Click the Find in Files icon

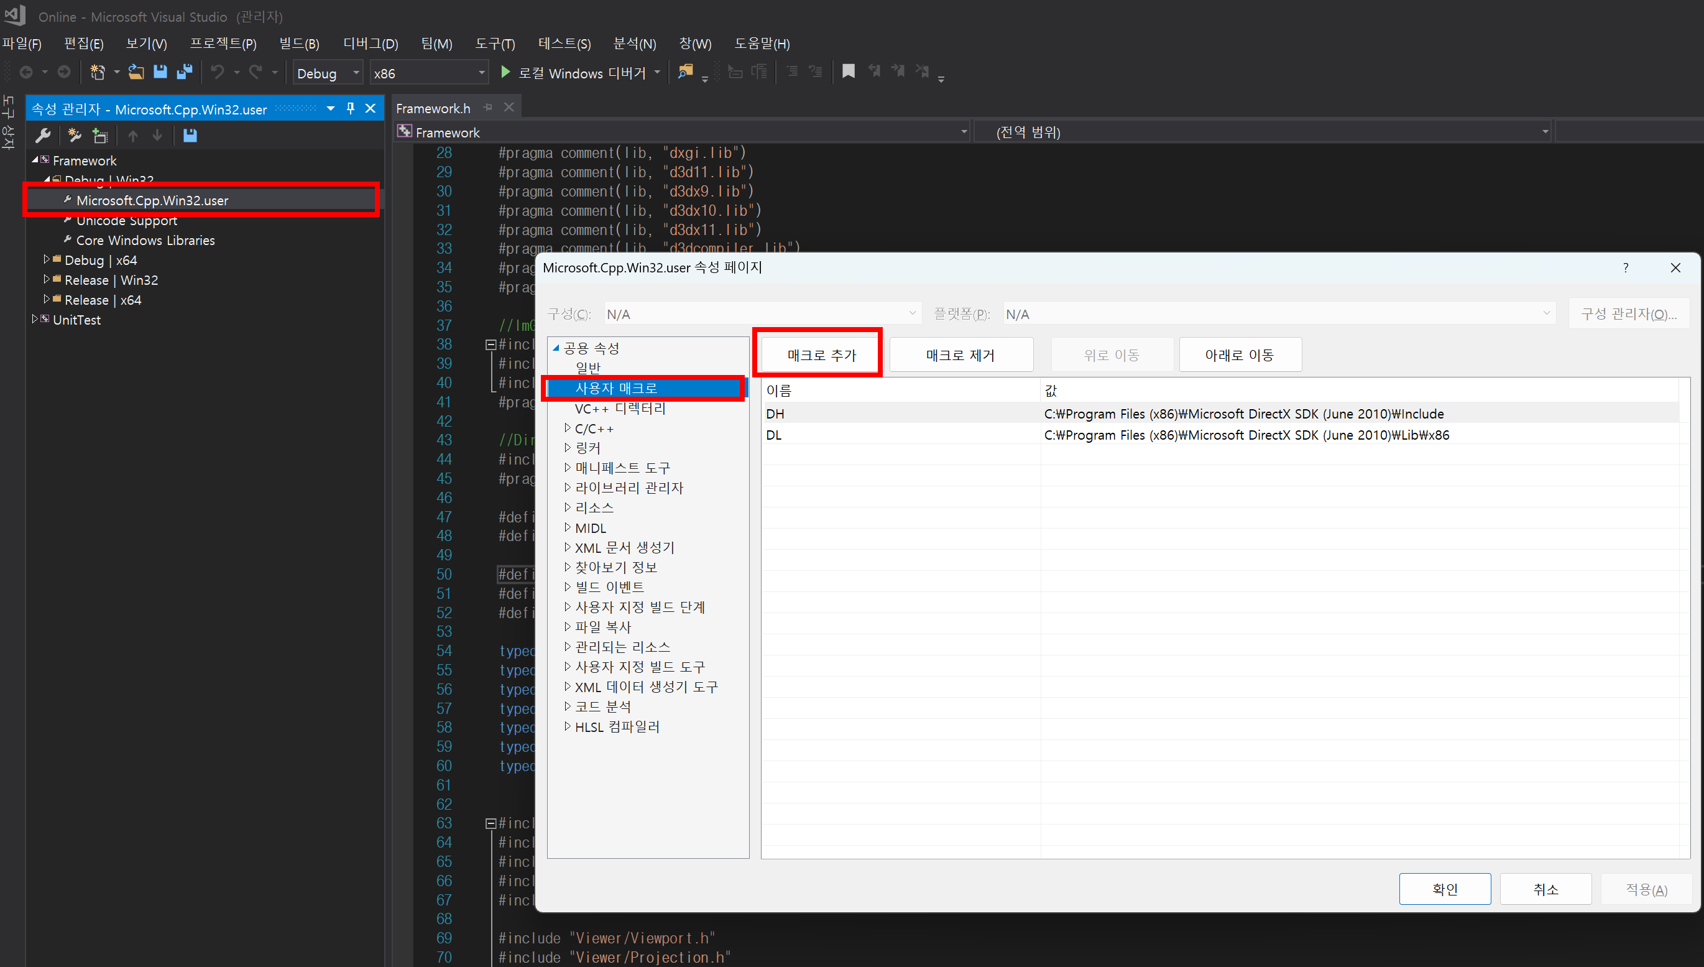pyautogui.click(x=685, y=72)
